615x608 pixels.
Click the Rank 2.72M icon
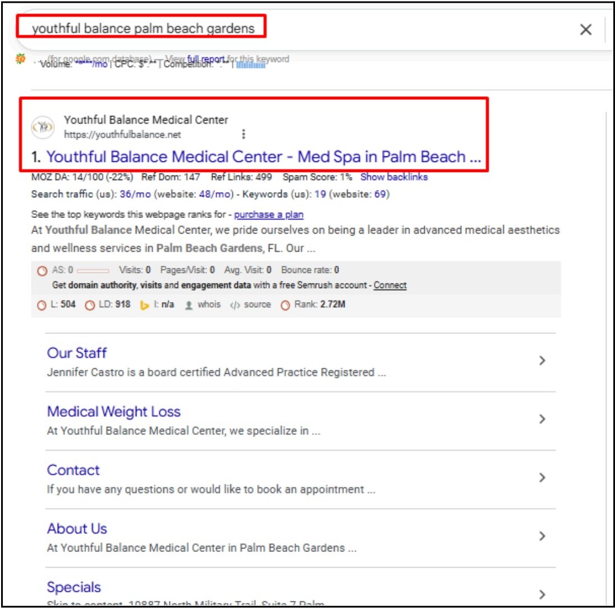point(285,305)
